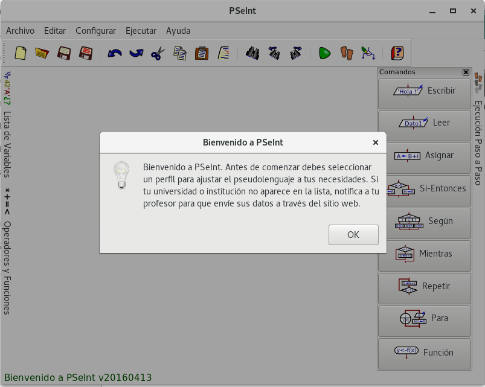This screenshot has width=485, height=387.
Task: Find the next match with the binoculars icon
Action: [296, 53]
